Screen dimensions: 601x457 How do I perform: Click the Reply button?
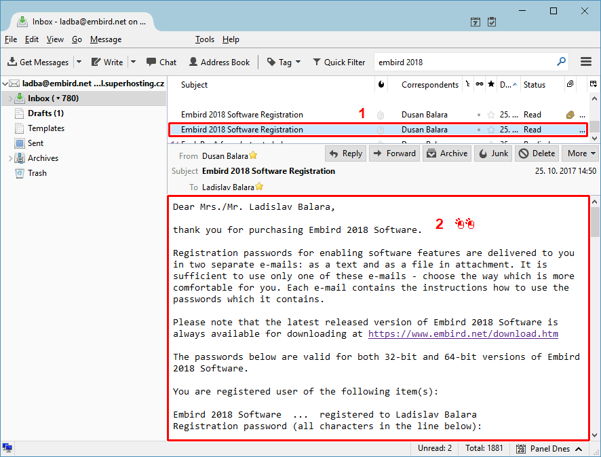point(346,153)
